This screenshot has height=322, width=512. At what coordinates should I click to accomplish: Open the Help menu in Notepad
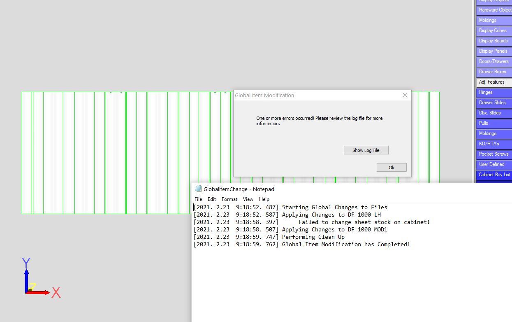click(x=264, y=199)
